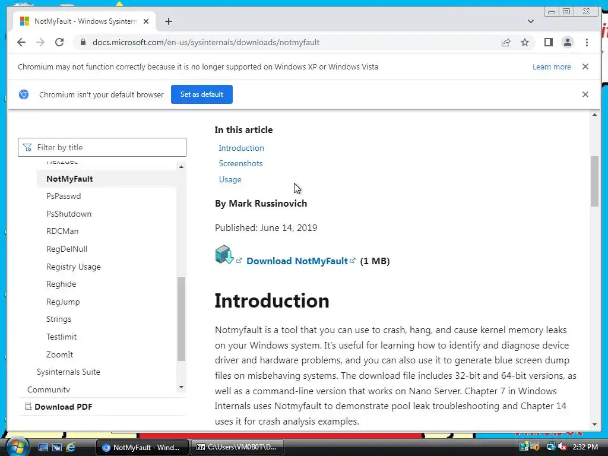Click Show Desktop quick launch icon
The width and height of the screenshot is (608, 456).
(43, 447)
